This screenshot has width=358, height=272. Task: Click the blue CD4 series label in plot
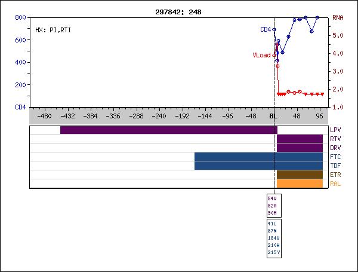coord(266,29)
